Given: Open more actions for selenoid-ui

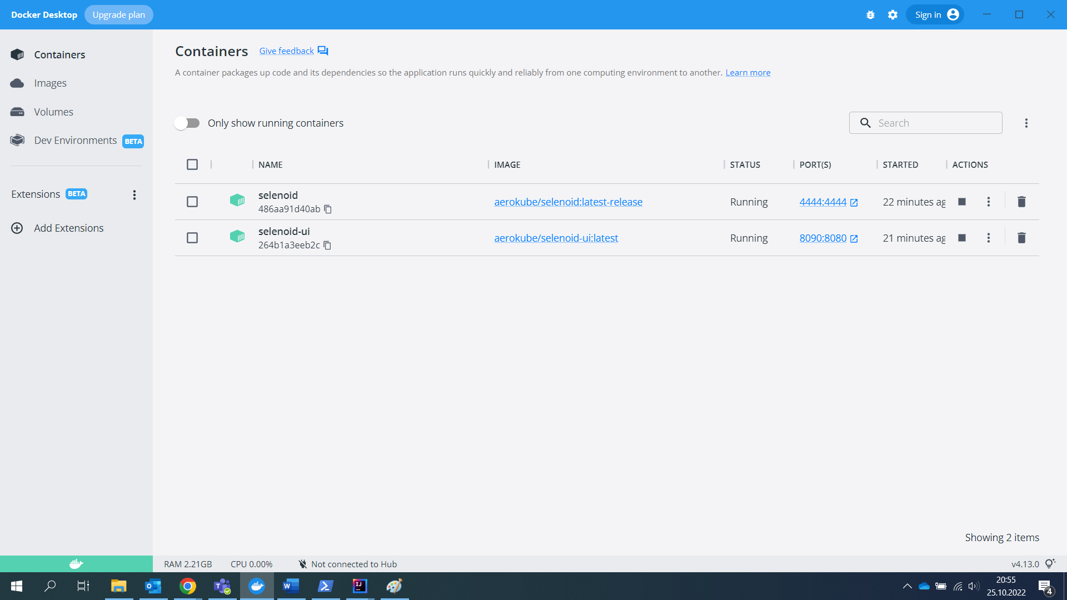Looking at the screenshot, I should point(989,238).
